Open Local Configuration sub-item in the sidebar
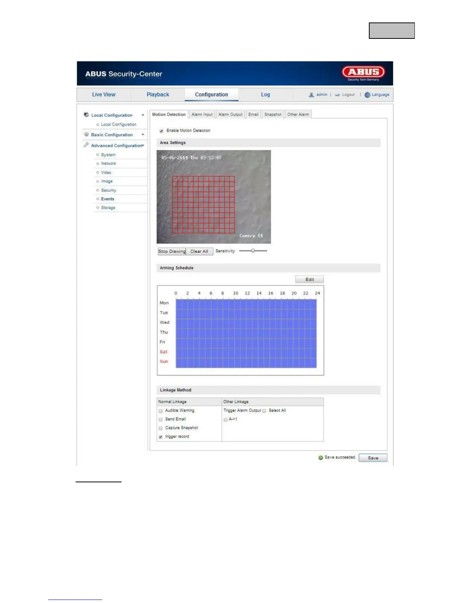The width and height of the screenshot is (465, 603). [x=119, y=124]
